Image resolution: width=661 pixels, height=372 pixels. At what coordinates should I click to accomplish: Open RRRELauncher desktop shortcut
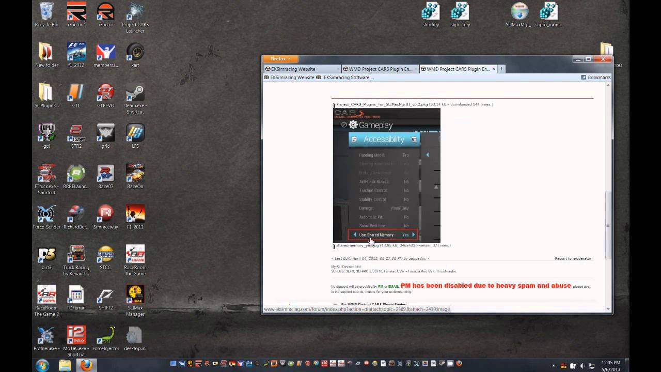point(76,176)
